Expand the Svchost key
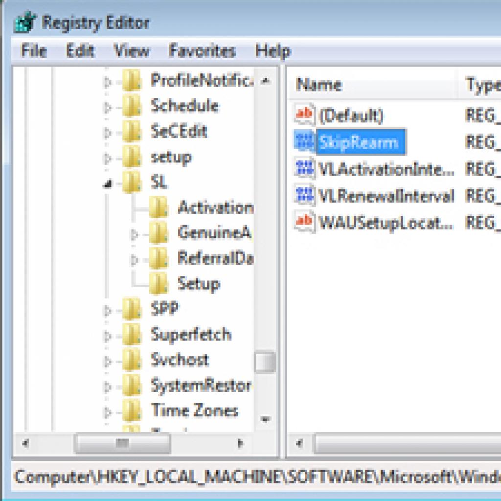Image resolution: width=501 pixels, height=501 pixels. tap(108, 362)
